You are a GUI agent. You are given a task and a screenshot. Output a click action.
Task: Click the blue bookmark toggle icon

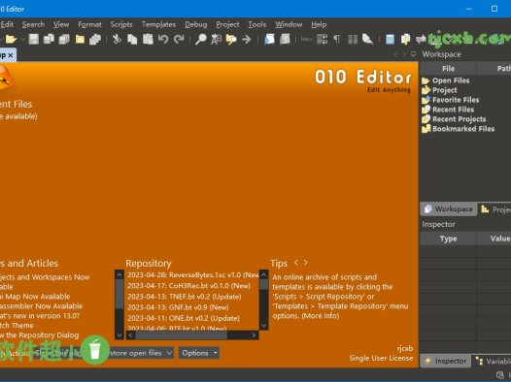[x=269, y=39]
